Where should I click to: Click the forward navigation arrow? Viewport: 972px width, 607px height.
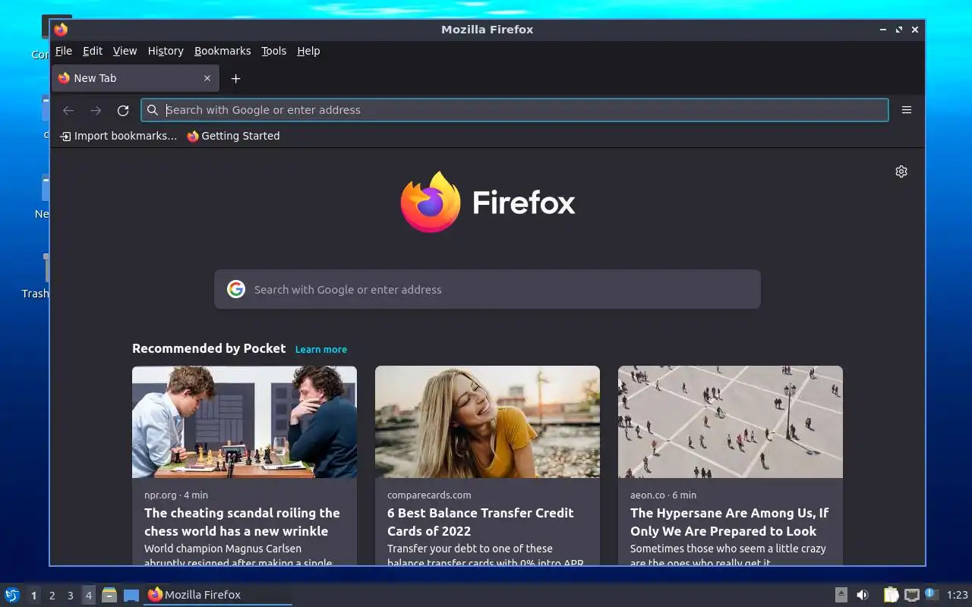pos(96,110)
